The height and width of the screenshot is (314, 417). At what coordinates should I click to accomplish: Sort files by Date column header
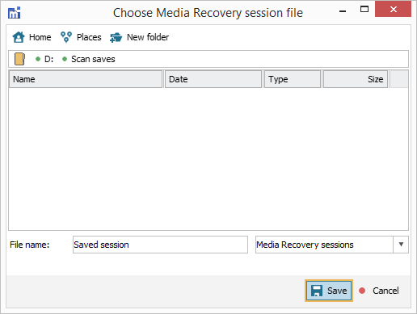[213, 79]
